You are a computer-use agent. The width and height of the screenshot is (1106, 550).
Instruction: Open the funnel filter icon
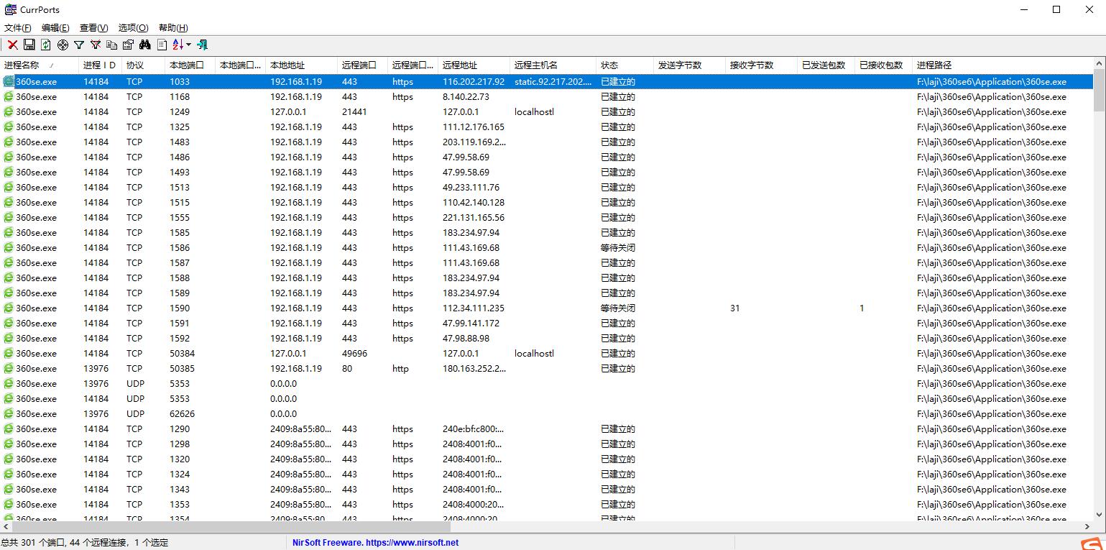point(79,45)
